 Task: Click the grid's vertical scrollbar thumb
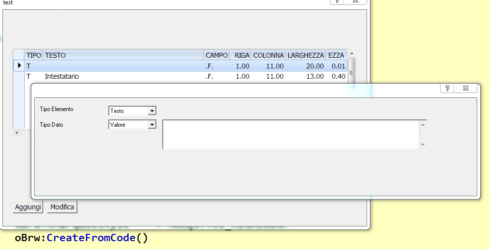(x=351, y=71)
